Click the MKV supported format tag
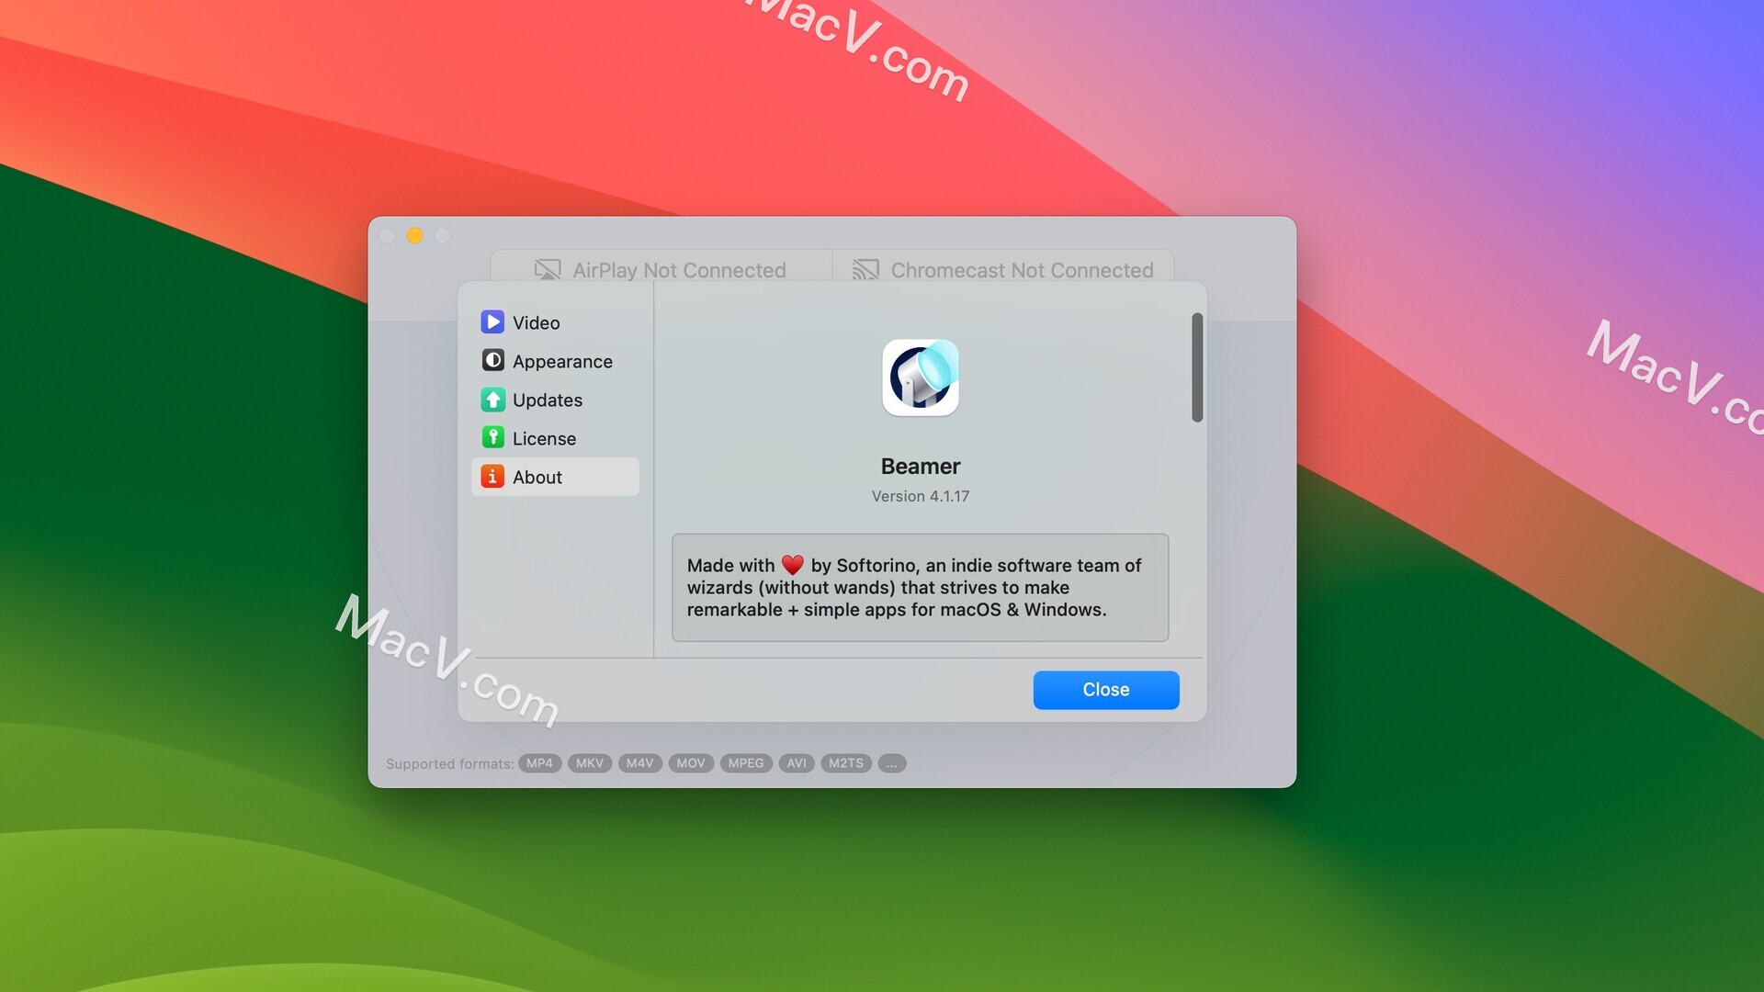Screen dimensions: 1764x992 tap(588, 761)
